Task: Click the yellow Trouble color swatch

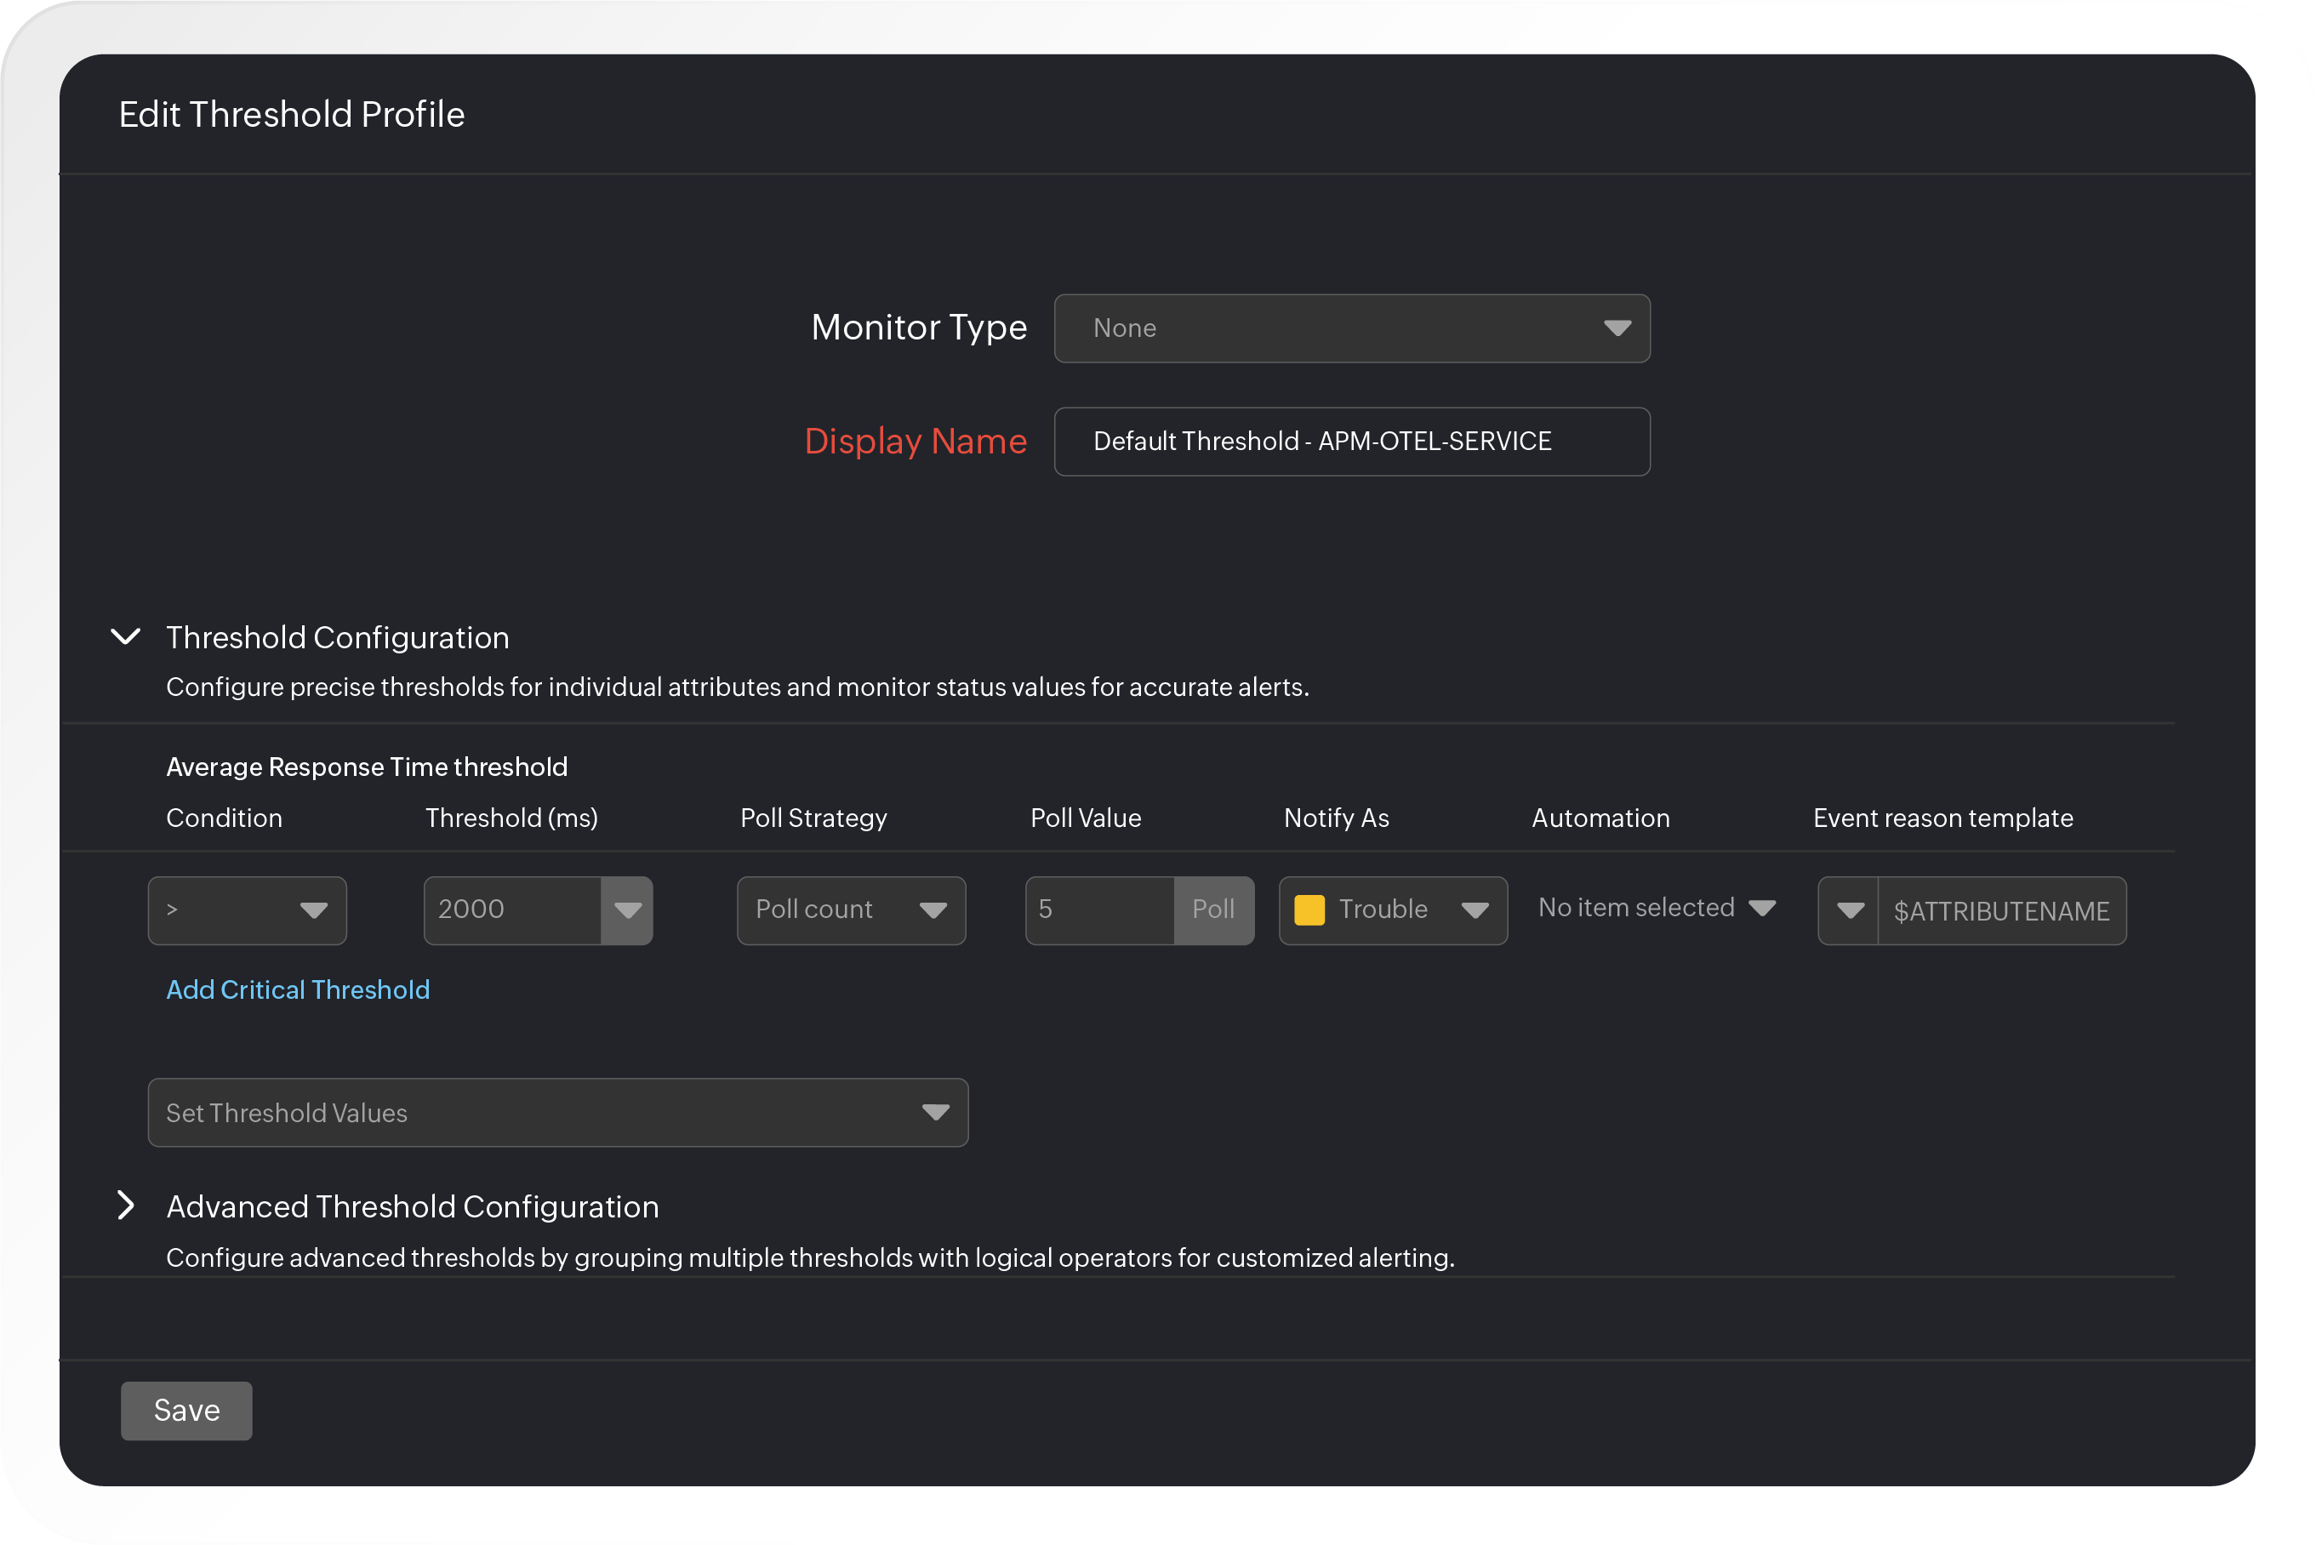Action: (1309, 910)
